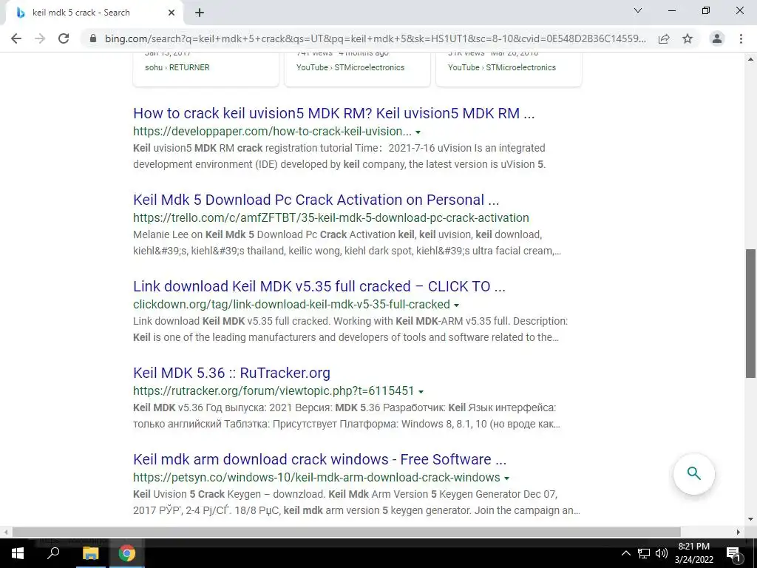Click the first 'YouTube › STMicroelectronics' video card
The height and width of the screenshot is (568, 757).
(357, 69)
